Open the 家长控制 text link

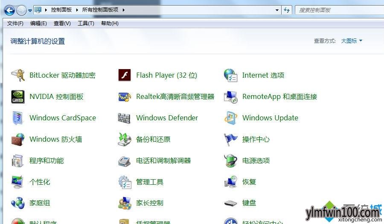click(x=150, y=203)
